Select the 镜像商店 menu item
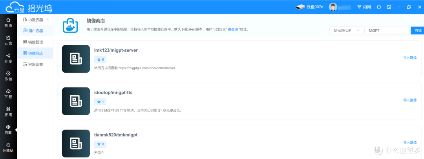Viewport: 424px width, 159px height. (x=35, y=53)
